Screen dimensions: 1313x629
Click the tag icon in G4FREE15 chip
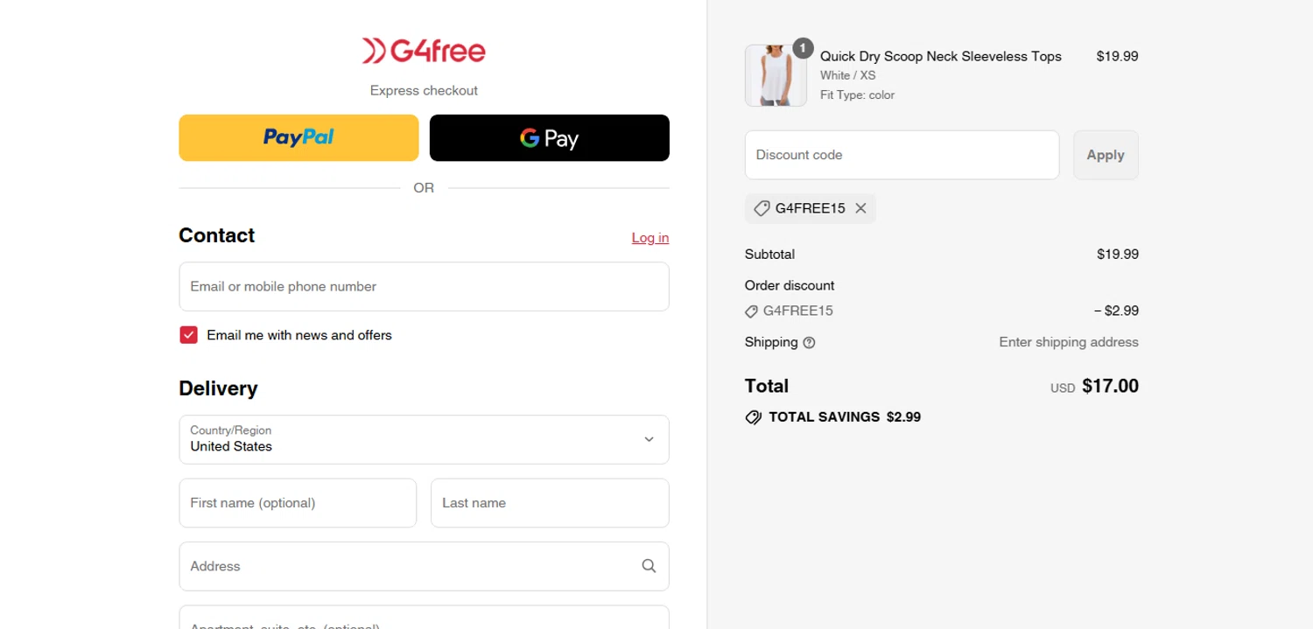pos(762,208)
